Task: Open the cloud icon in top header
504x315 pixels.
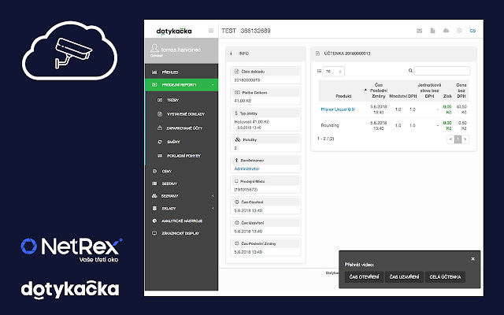Action: [x=446, y=31]
